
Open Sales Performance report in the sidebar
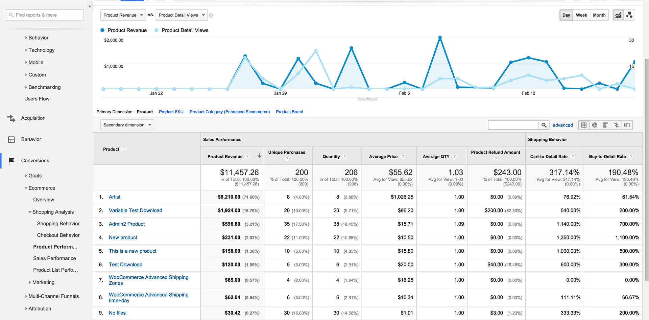(x=54, y=258)
